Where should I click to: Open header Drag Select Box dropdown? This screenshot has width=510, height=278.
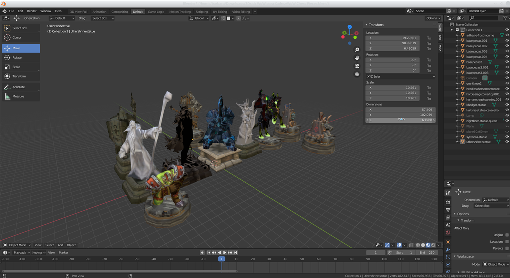point(103,18)
